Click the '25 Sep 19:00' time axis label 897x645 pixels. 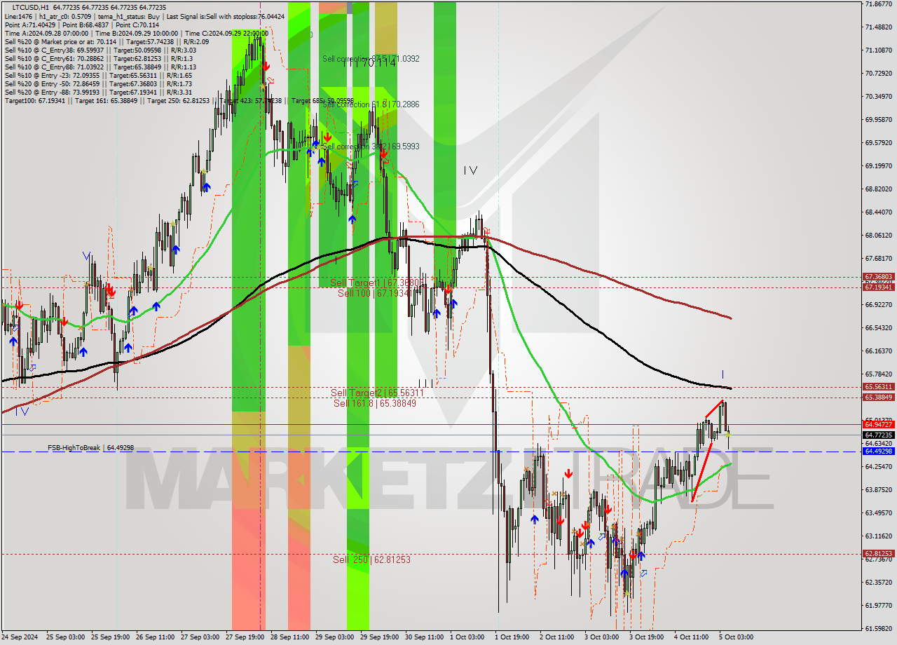(x=109, y=637)
